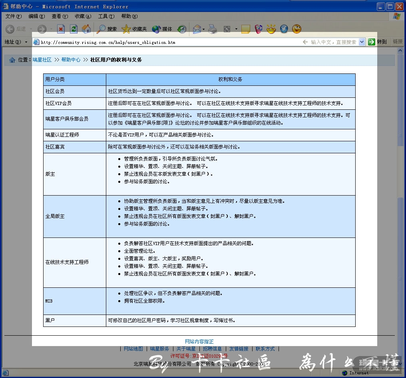The height and width of the screenshot is (378, 406).
Task: Expand the Forward button history dropdown arrow
Action: tap(51, 29)
